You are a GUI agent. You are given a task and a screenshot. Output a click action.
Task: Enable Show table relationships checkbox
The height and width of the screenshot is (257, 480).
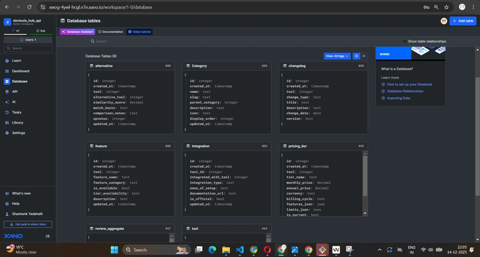(405, 41)
